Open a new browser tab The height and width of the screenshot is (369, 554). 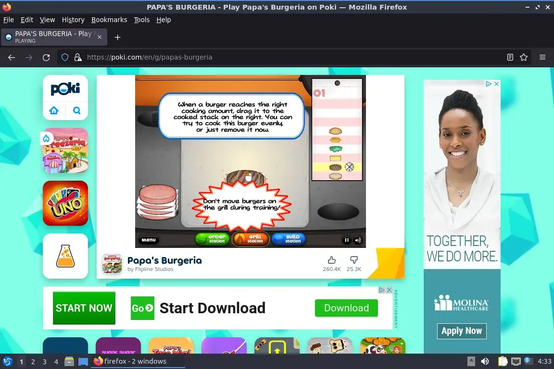pos(118,37)
